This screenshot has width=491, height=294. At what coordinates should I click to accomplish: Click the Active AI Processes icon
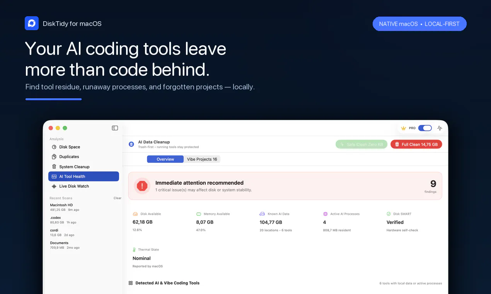pyautogui.click(x=326, y=214)
